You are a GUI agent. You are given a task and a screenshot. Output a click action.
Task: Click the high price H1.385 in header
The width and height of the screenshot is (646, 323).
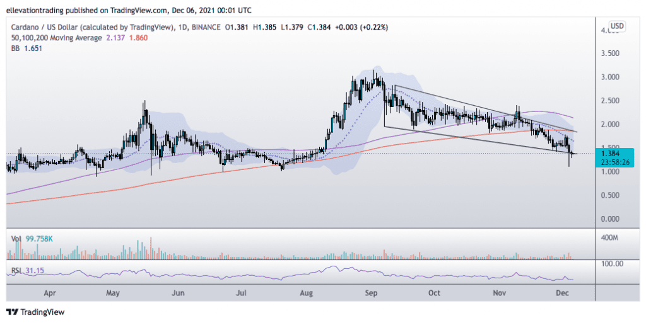pyautogui.click(x=264, y=28)
